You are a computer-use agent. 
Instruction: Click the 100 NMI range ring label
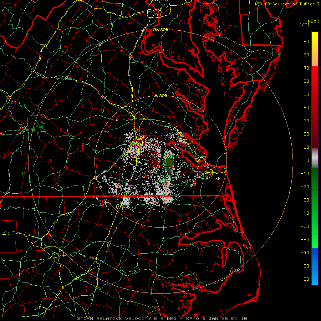click(160, 29)
